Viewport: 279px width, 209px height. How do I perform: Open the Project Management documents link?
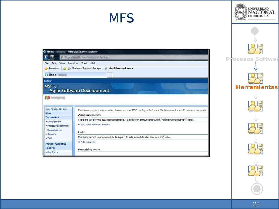(58, 126)
